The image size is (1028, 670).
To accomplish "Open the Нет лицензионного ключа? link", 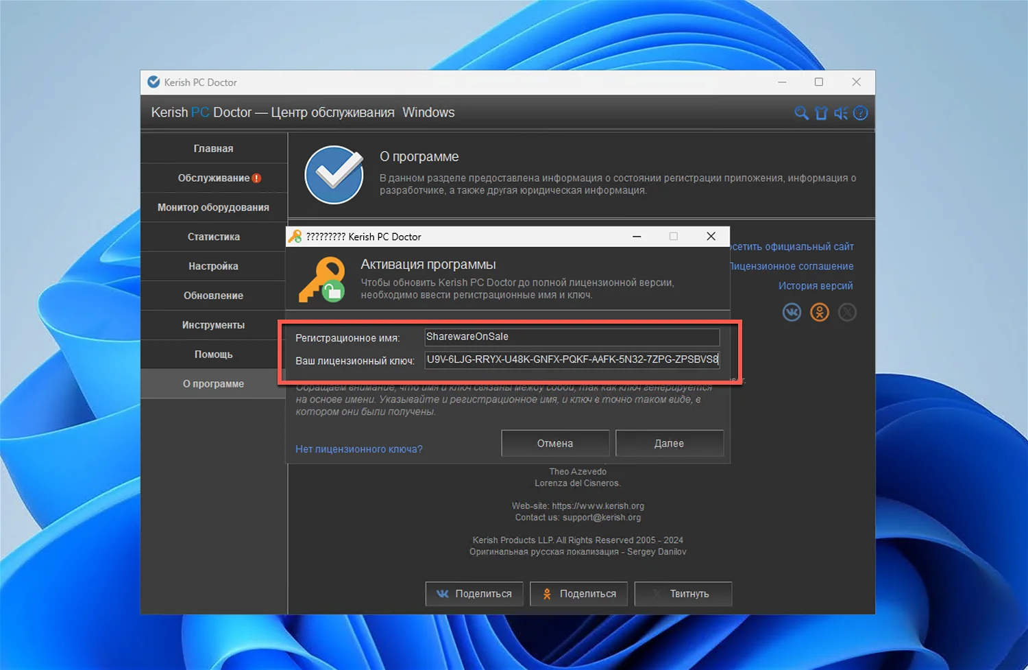I will [359, 449].
